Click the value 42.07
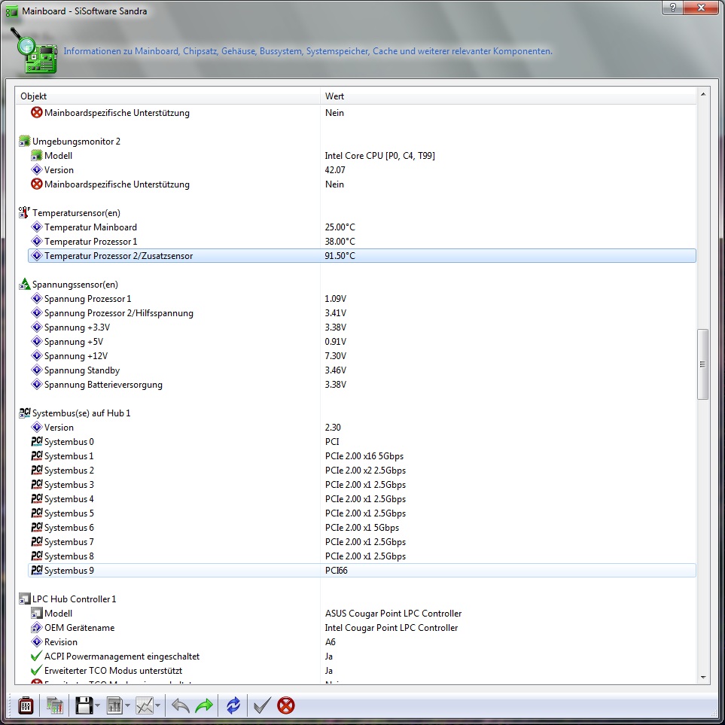This screenshot has width=725, height=725. point(335,170)
